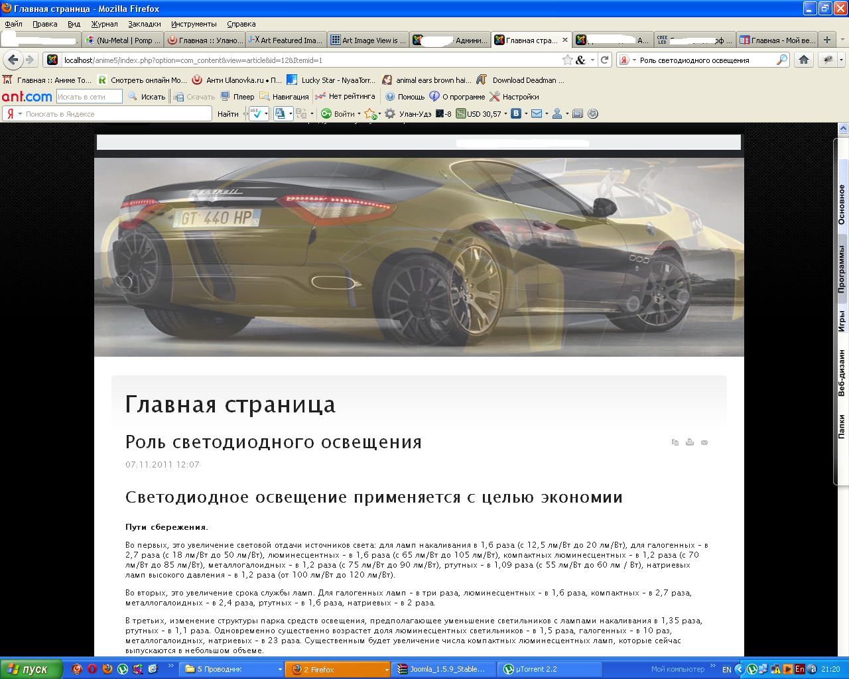The image size is (849, 679).
Task: Refresh the page in Firefox
Action: click(x=604, y=59)
